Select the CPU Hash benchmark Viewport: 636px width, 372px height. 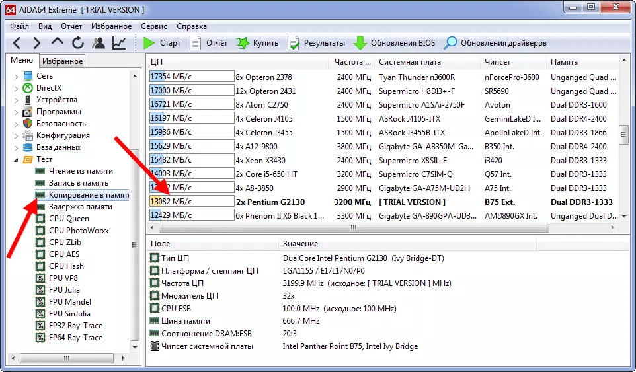pyautogui.click(x=66, y=266)
